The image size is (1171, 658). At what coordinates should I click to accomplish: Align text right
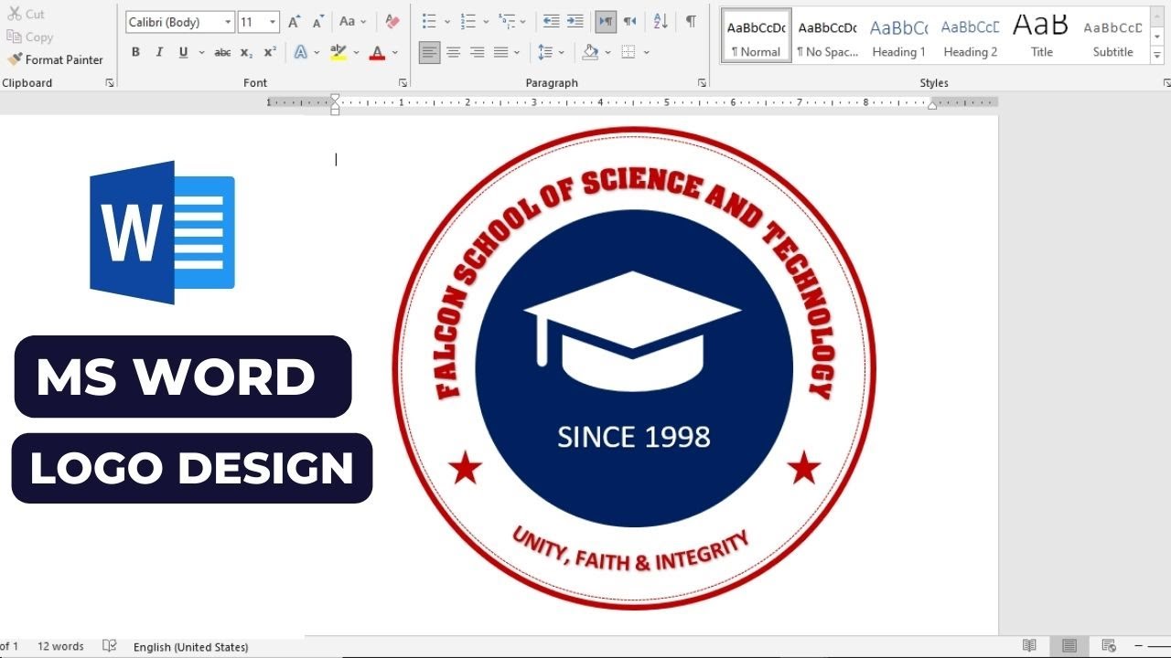(x=477, y=53)
